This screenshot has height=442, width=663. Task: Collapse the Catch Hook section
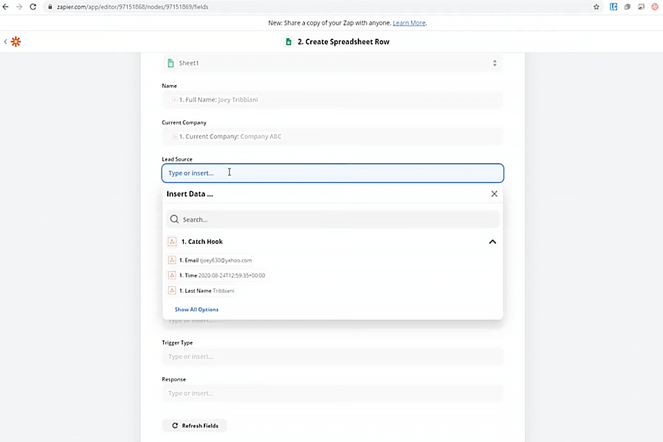492,242
